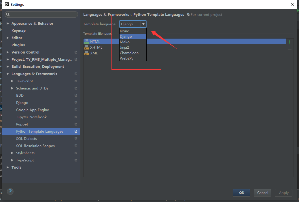
Task: Open SQL Dialects settings page
Action: pyautogui.click(x=26, y=138)
